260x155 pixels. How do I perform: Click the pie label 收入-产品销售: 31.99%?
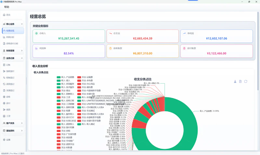(x=209, y=111)
